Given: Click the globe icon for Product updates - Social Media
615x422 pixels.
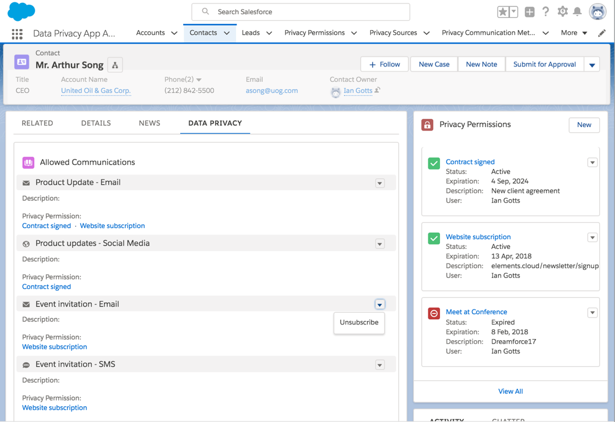Looking at the screenshot, I should click(26, 244).
